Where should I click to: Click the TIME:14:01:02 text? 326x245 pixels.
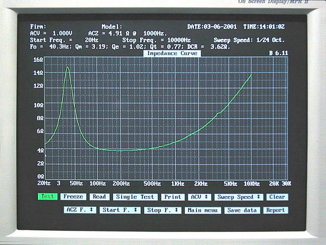264,27
